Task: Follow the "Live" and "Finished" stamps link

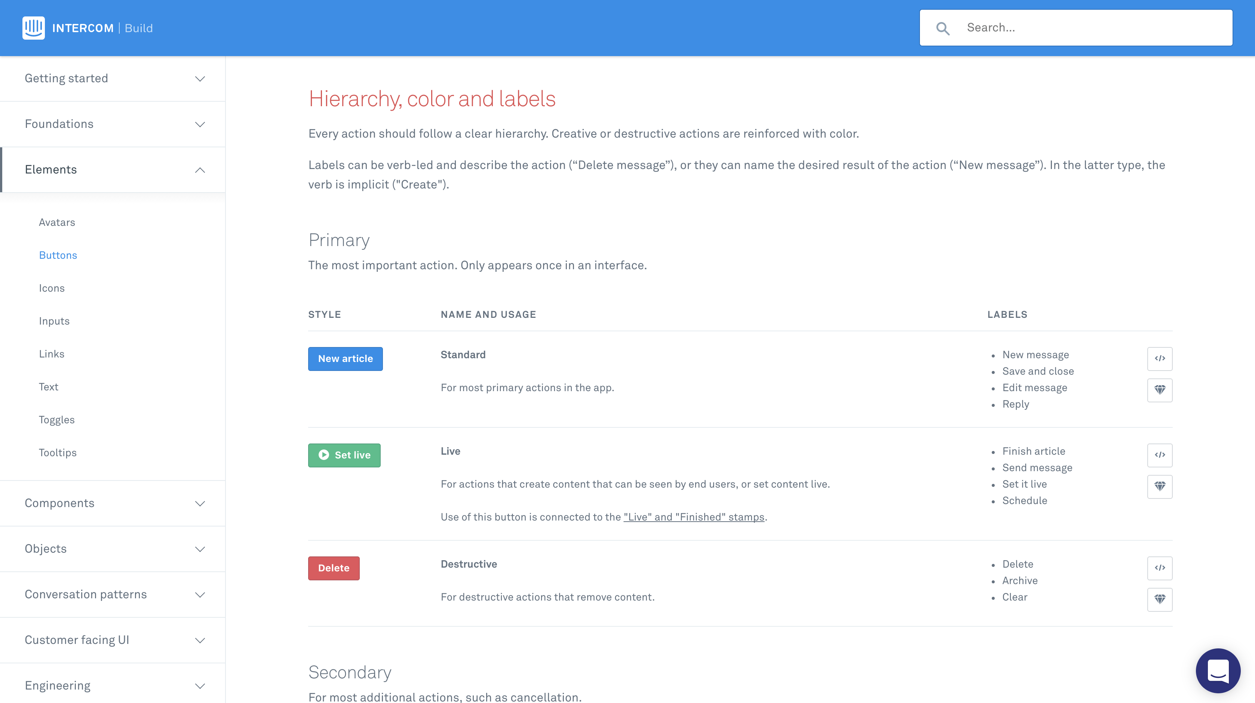Action: [x=694, y=517]
